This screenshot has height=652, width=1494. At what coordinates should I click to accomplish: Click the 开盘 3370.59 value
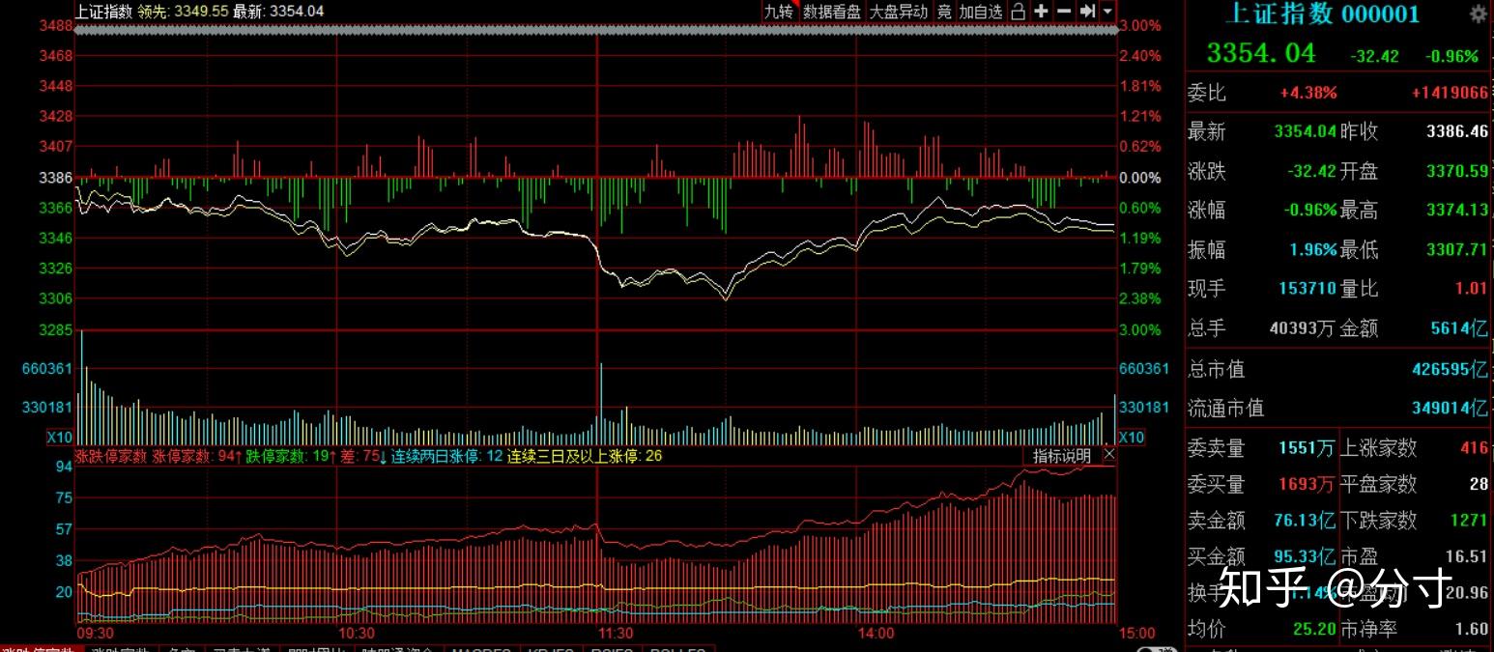(x=1457, y=171)
